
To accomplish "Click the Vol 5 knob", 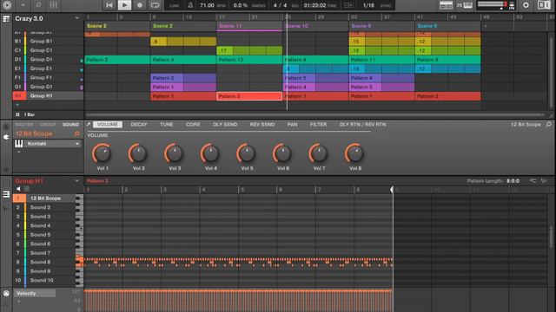I will (247, 153).
